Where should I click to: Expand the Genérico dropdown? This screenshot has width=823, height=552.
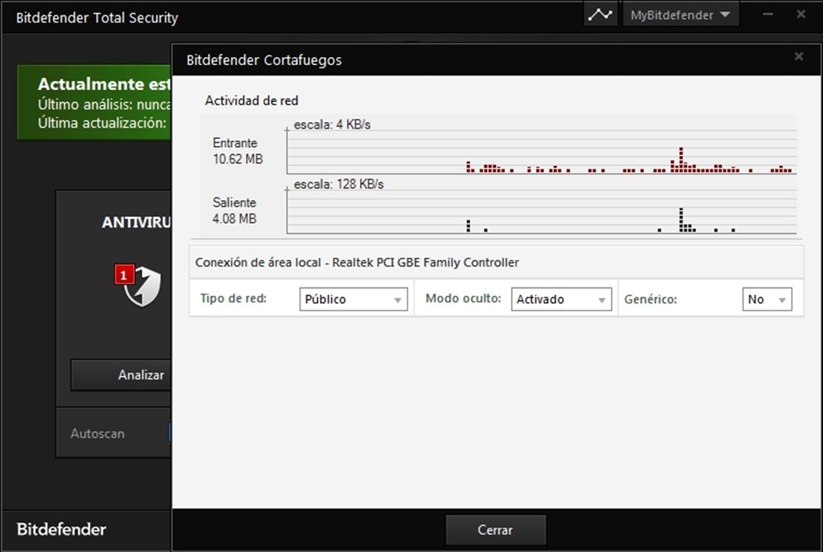[767, 299]
